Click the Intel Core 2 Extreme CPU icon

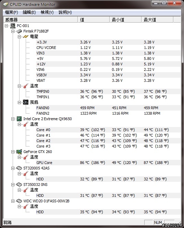19,119
